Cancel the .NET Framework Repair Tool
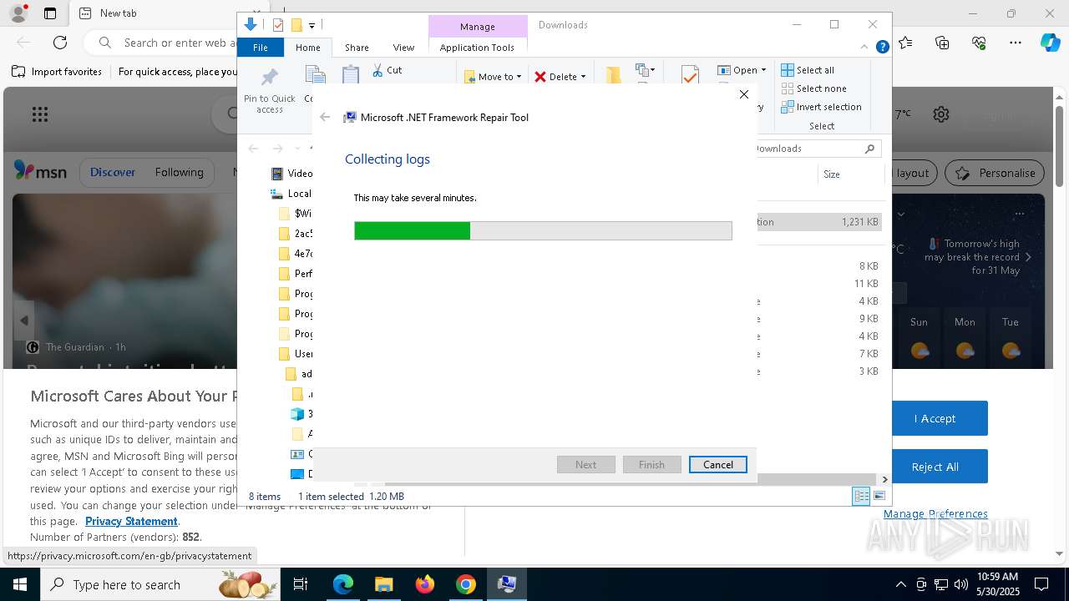This screenshot has height=601, width=1069. coord(717,465)
